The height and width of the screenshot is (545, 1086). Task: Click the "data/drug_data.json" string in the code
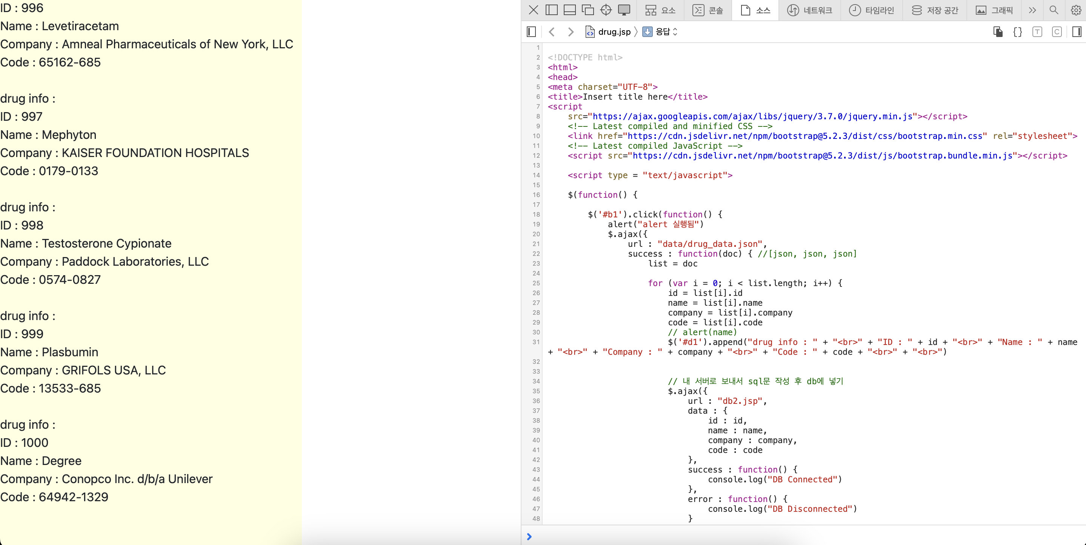click(710, 244)
